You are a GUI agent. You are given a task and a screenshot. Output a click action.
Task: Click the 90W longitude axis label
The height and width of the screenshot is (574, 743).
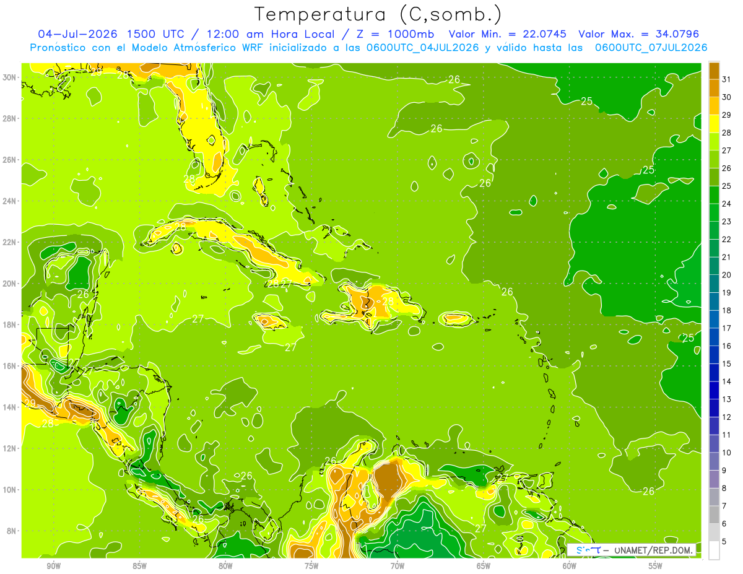tap(53, 566)
